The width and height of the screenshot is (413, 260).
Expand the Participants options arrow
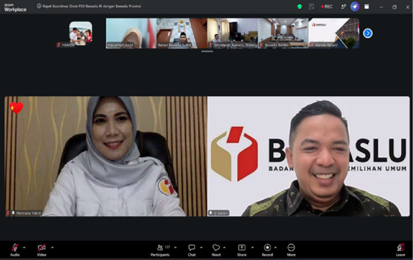click(176, 247)
